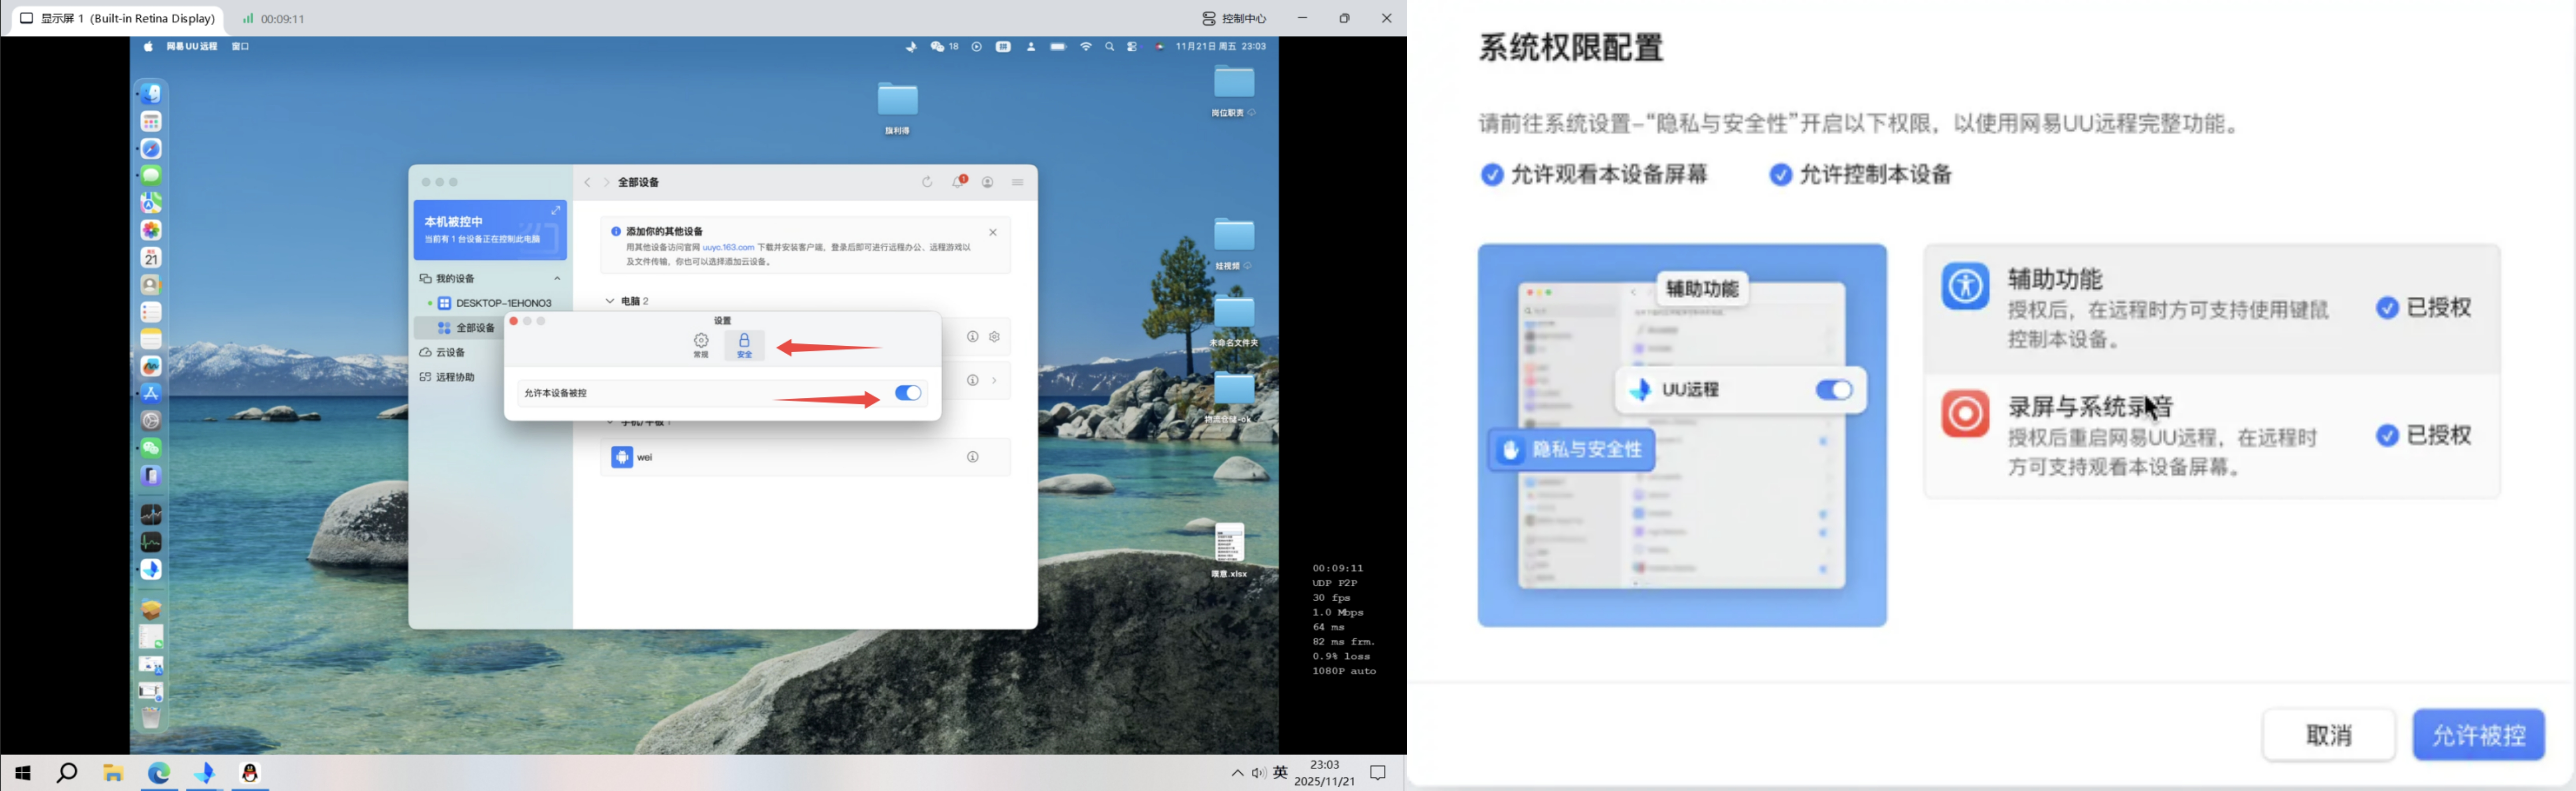The image size is (2576, 791).
Task: Click the gear icon on first computer row
Action: click(x=994, y=337)
